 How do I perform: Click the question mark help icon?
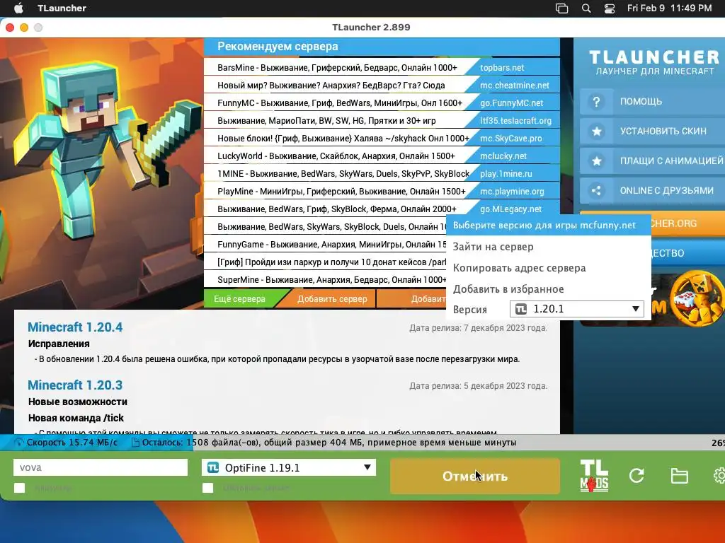tap(596, 102)
